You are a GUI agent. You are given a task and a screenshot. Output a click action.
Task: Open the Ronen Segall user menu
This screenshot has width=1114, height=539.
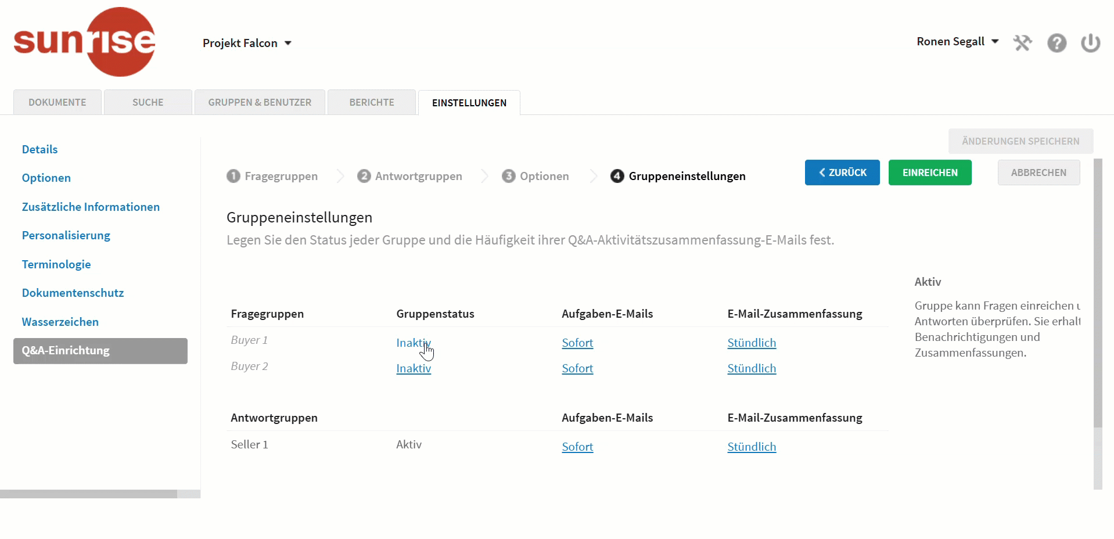957,41
